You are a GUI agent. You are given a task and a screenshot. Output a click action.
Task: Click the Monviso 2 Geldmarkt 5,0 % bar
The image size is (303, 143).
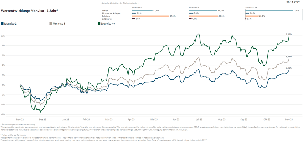134,19
